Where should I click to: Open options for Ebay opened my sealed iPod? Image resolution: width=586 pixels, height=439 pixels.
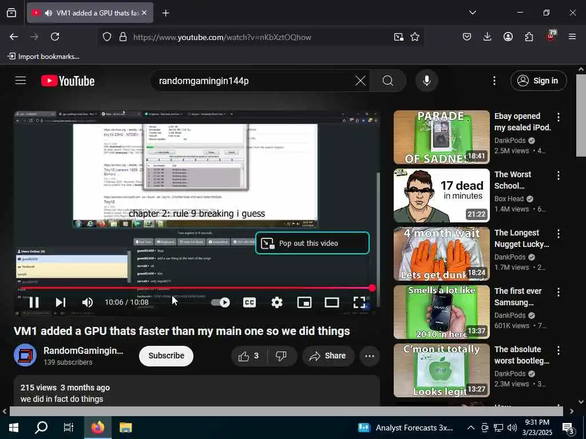559,117
